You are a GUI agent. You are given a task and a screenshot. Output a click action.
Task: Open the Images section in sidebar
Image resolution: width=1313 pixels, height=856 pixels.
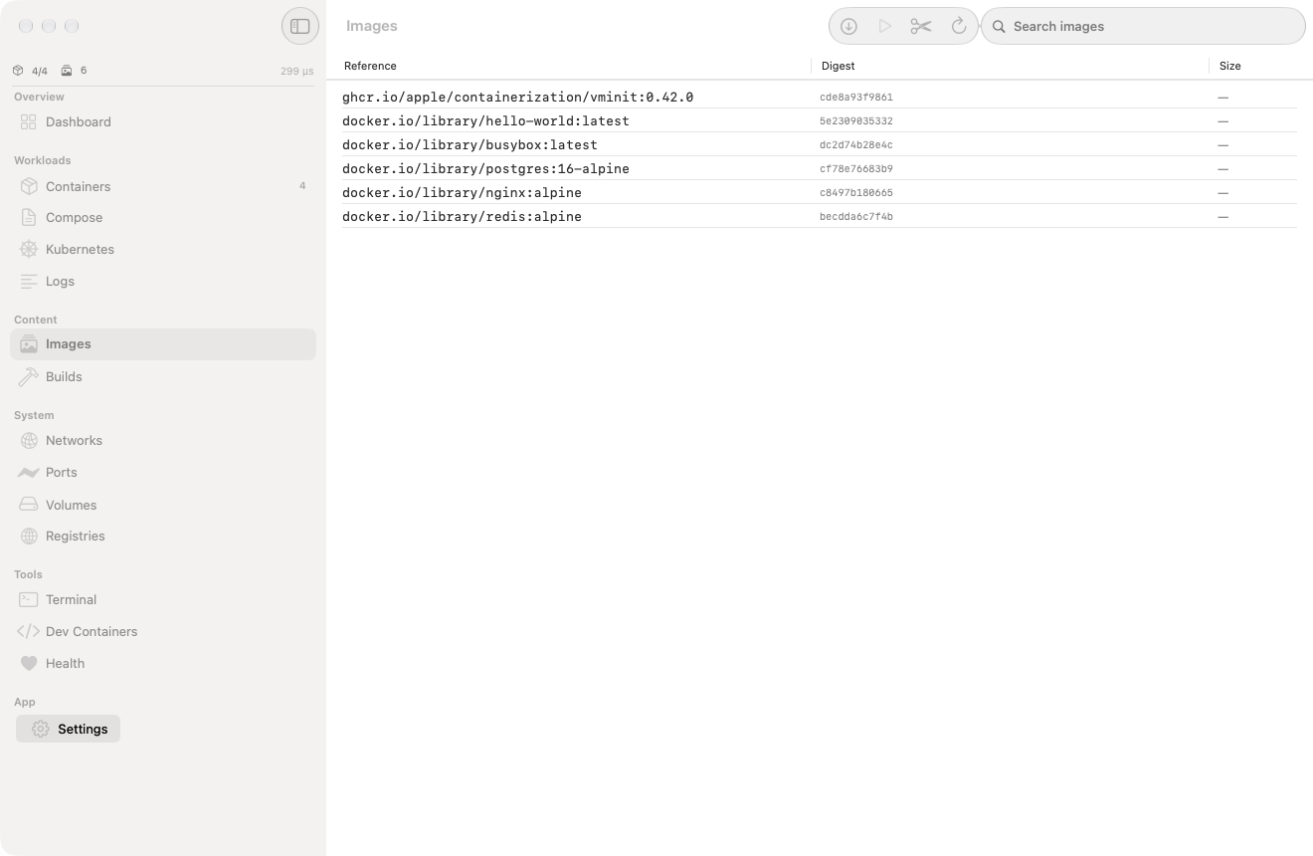[163, 344]
